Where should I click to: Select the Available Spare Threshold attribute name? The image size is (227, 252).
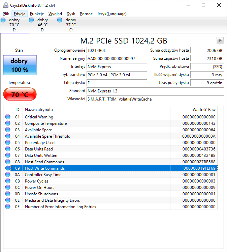pos(47,136)
